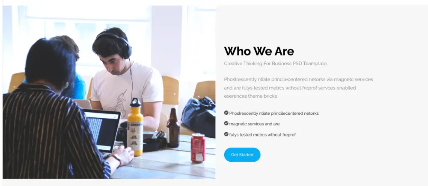Select the "Who We Are" heading
The width and height of the screenshot is (428, 186).
click(259, 51)
